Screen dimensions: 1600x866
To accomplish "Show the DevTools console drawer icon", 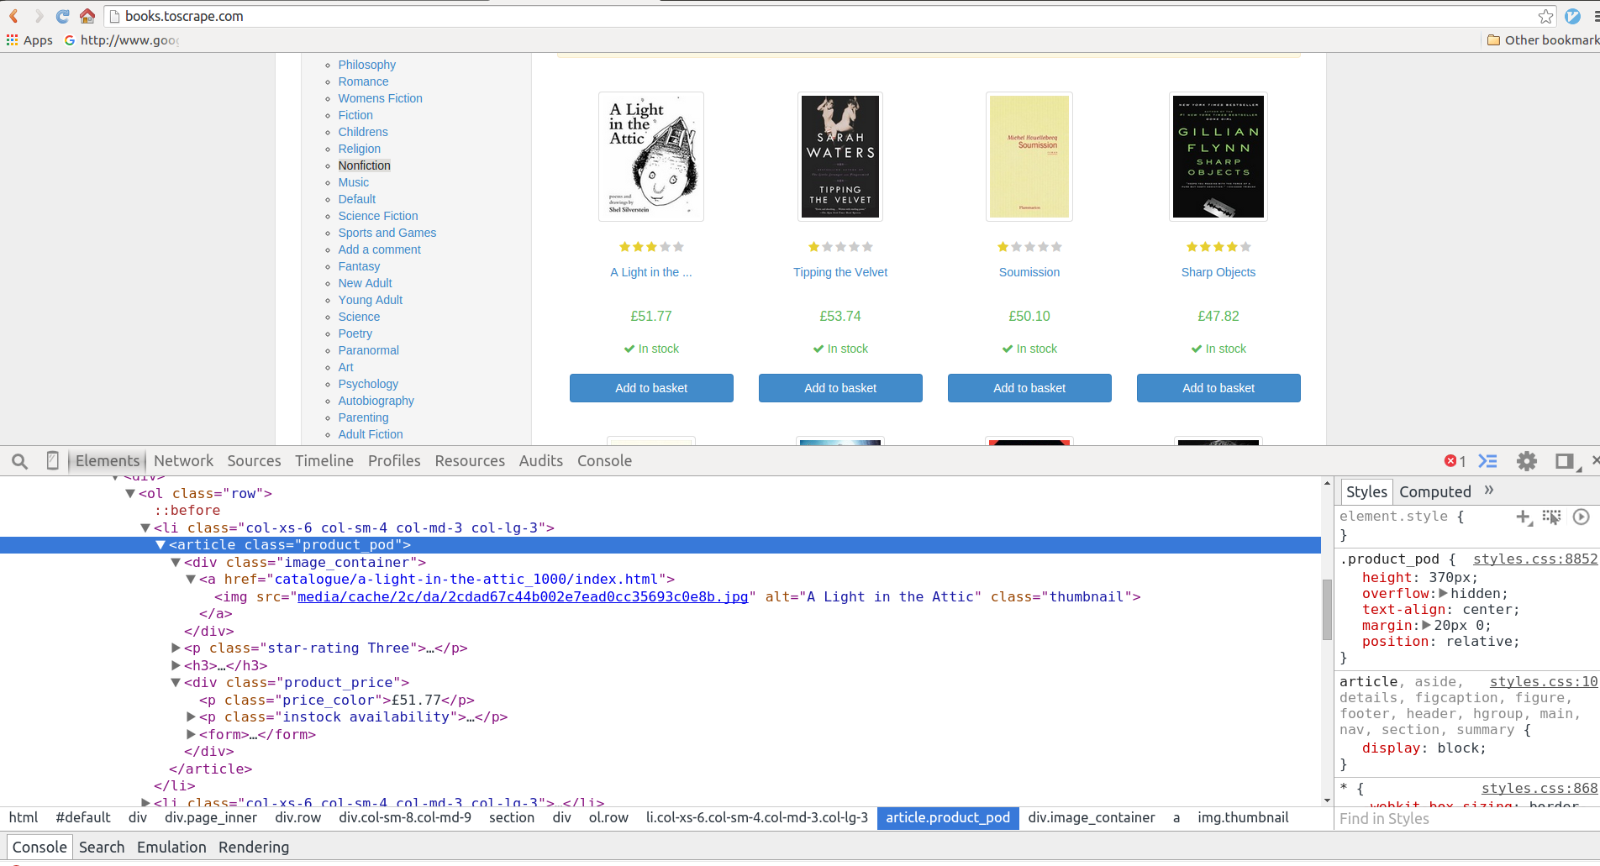I will 1488,461.
